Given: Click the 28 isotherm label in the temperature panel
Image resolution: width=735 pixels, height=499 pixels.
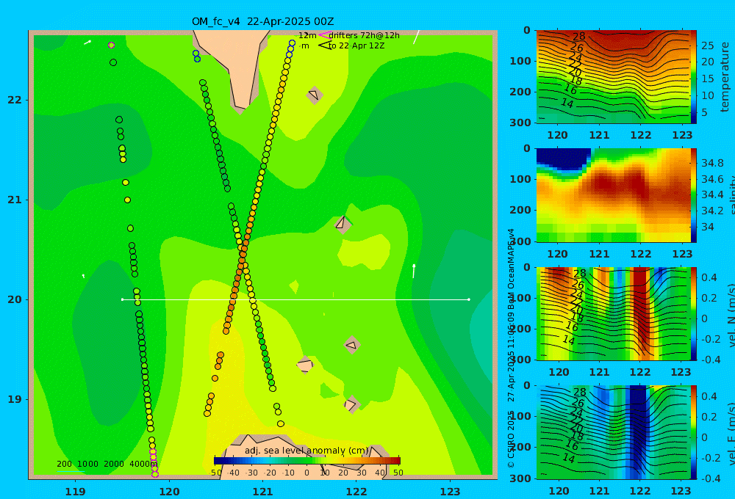Looking at the screenshot, I should point(579,36).
